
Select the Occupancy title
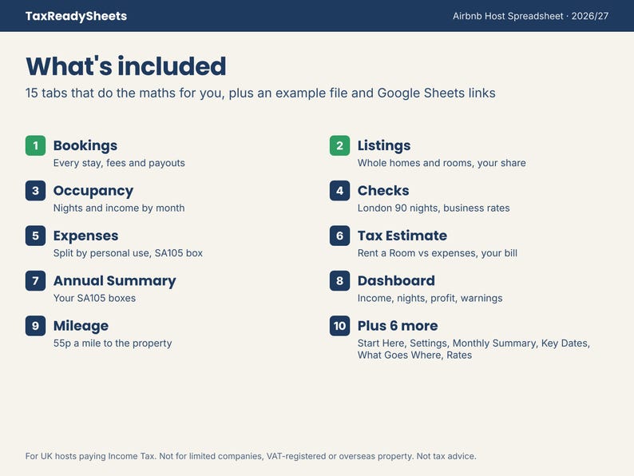pyautogui.click(x=93, y=191)
